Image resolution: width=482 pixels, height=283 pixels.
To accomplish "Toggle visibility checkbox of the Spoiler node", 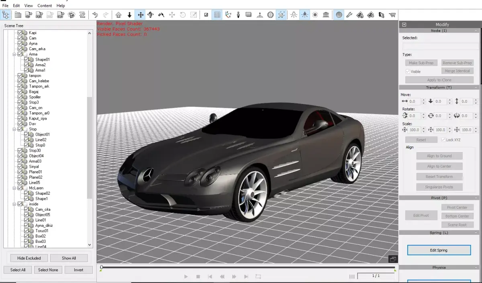I will tap(20, 97).
